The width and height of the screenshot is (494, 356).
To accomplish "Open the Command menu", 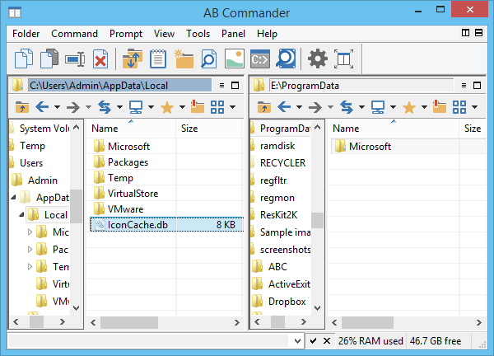I will click(75, 34).
